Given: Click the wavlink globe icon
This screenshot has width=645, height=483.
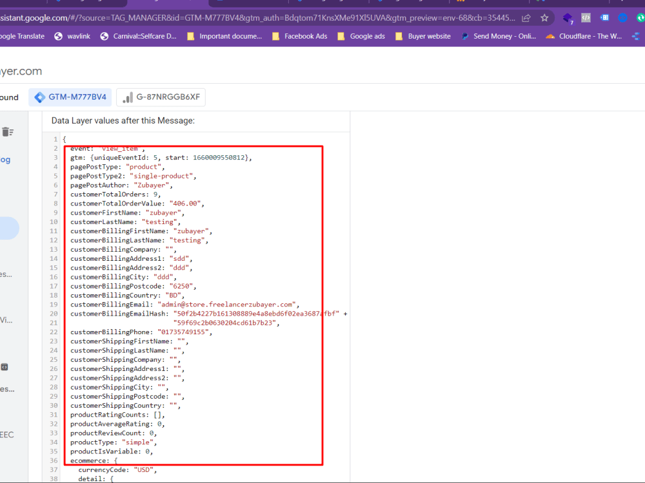Looking at the screenshot, I should (x=59, y=36).
